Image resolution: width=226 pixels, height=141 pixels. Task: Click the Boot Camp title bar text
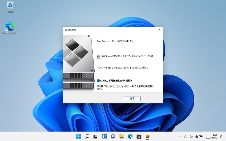click(70, 30)
